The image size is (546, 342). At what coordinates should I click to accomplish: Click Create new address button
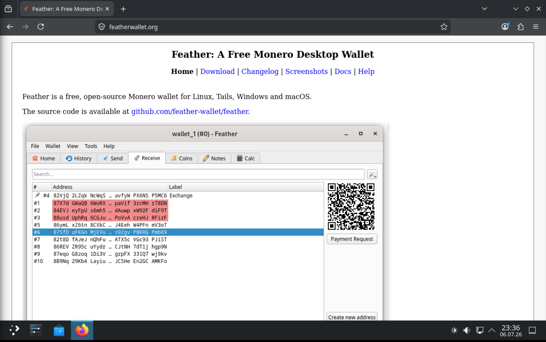[352, 317]
